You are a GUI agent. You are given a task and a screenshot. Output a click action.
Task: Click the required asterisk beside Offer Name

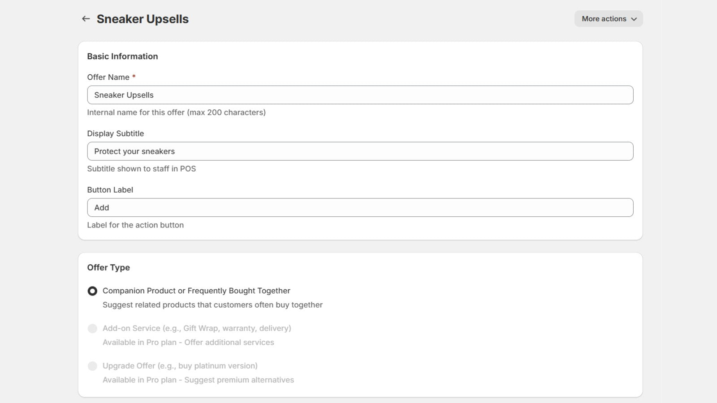tap(134, 76)
